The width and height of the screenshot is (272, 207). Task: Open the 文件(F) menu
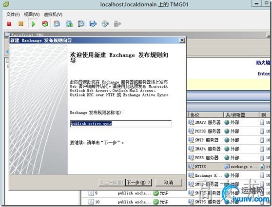(x=13, y=15)
